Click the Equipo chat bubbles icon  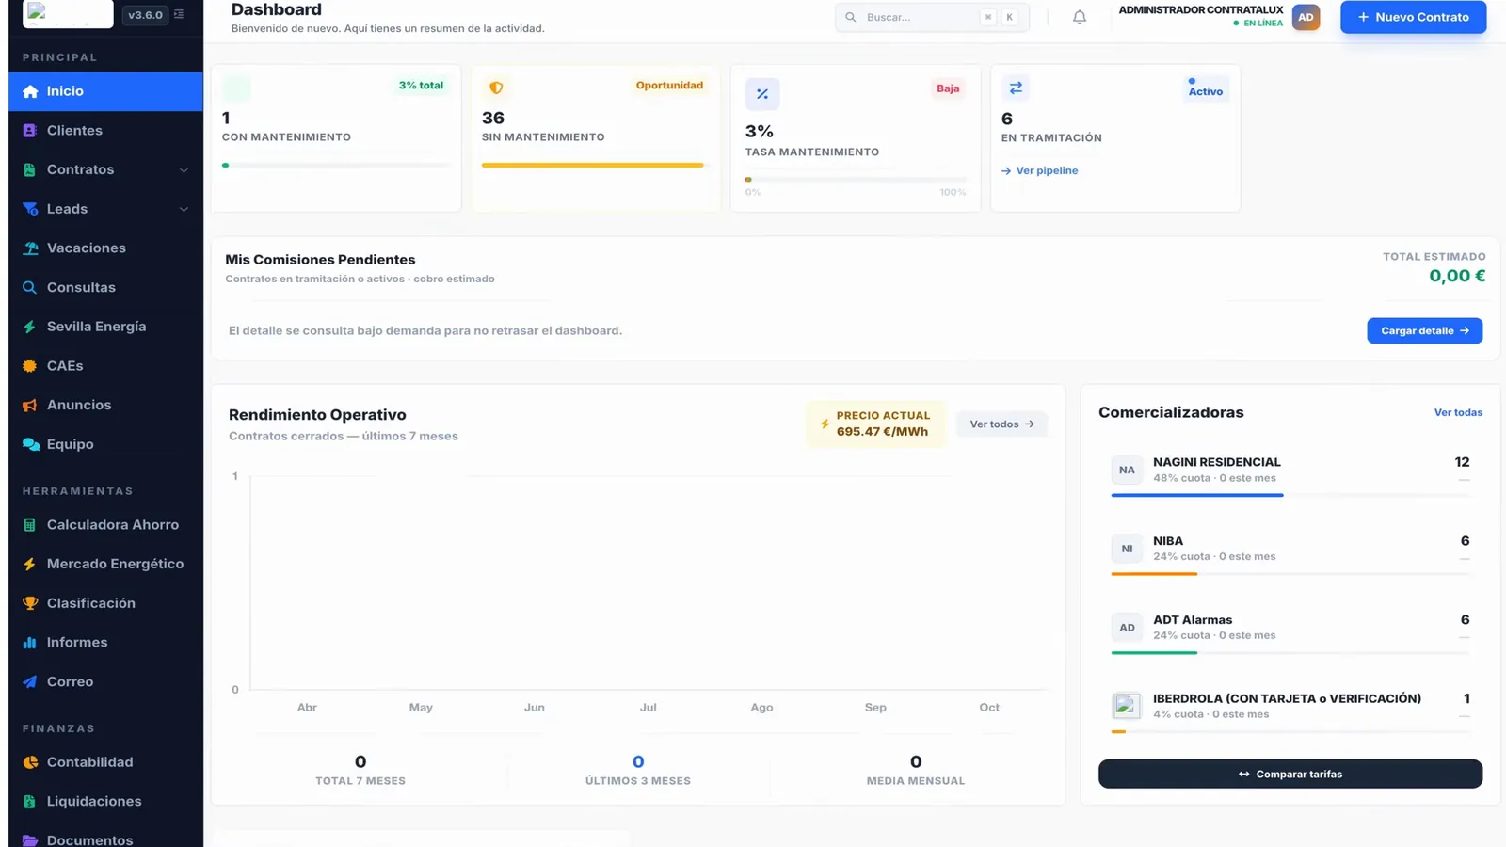click(30, 444)
